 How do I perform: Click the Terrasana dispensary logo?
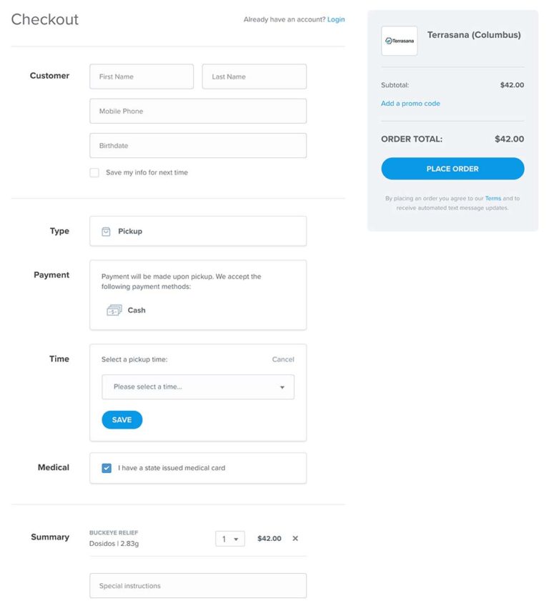pyautogui.click(x=399, y=41)
